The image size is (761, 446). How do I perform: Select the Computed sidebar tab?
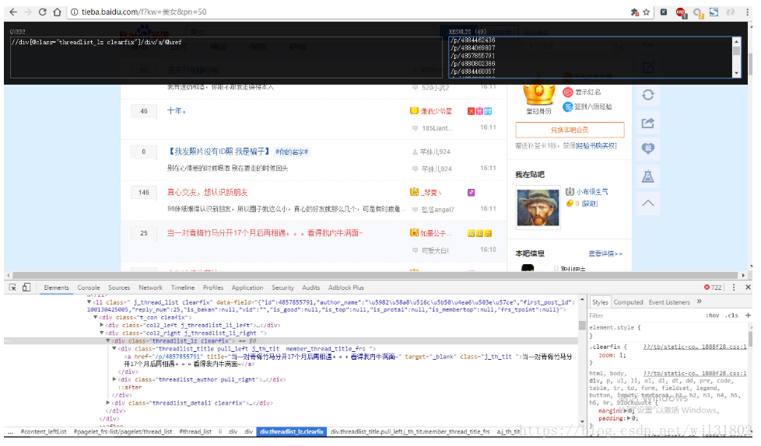[x=628, y=302]
